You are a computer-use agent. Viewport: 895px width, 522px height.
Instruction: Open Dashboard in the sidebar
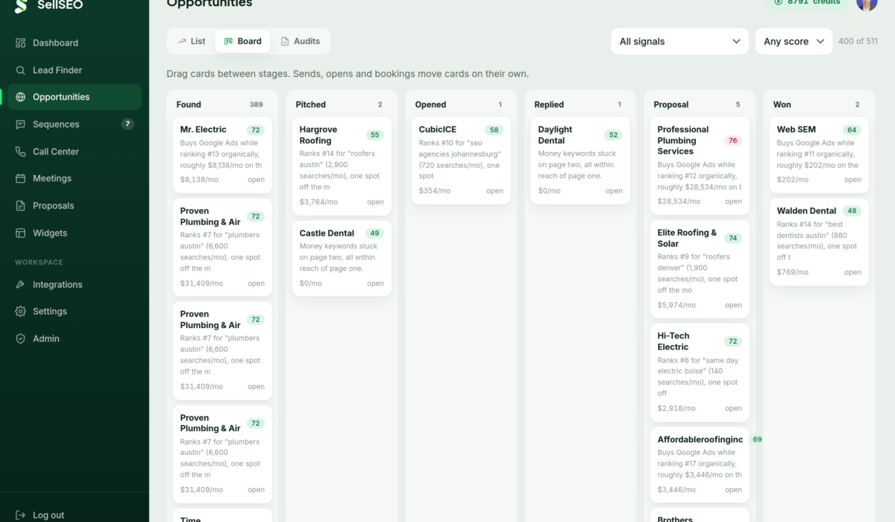pyautogui.click(x=75, y=43)
